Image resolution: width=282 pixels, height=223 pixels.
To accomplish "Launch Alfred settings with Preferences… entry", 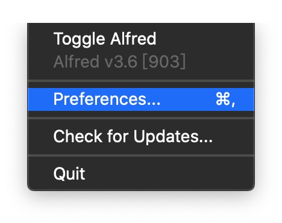I will click(141, 99).
